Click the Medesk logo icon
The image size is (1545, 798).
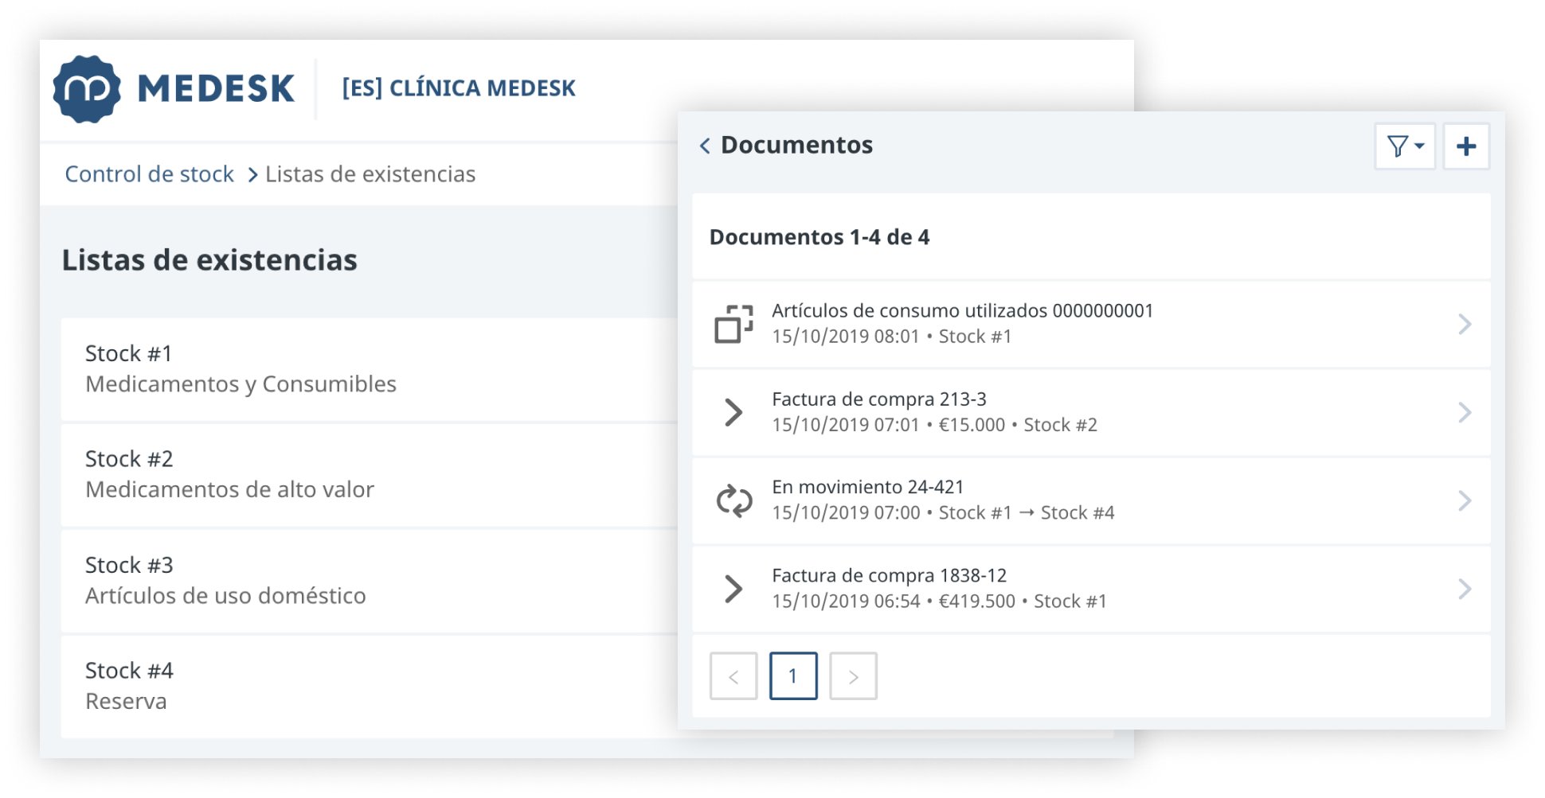(87, 88)
